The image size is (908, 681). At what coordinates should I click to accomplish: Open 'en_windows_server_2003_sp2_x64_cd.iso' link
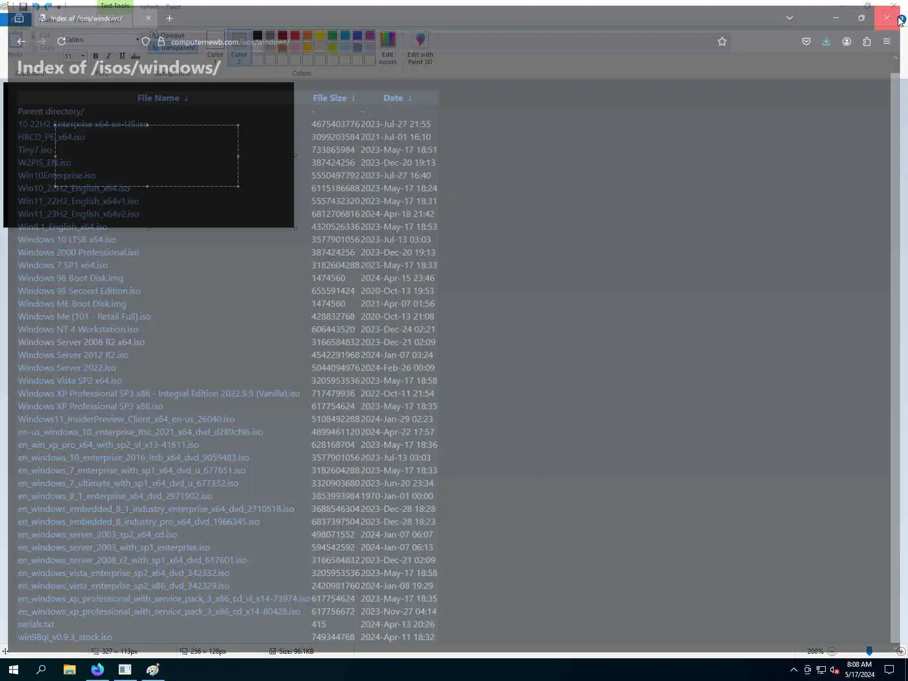click(98, 535)
